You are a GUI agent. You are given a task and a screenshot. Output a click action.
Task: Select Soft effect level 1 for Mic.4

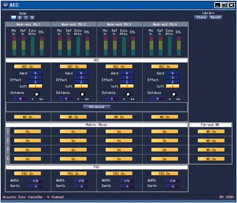(x=173, y=86)
